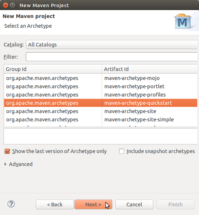Click Group Id cell of the mojo row

coord(53,78)
